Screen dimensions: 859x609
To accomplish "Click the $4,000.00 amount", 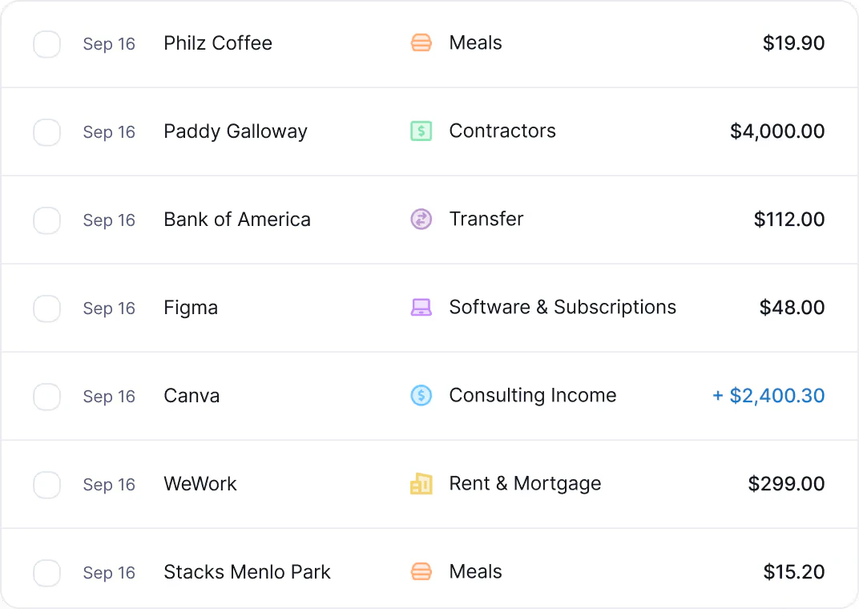I will coord(777,131).
